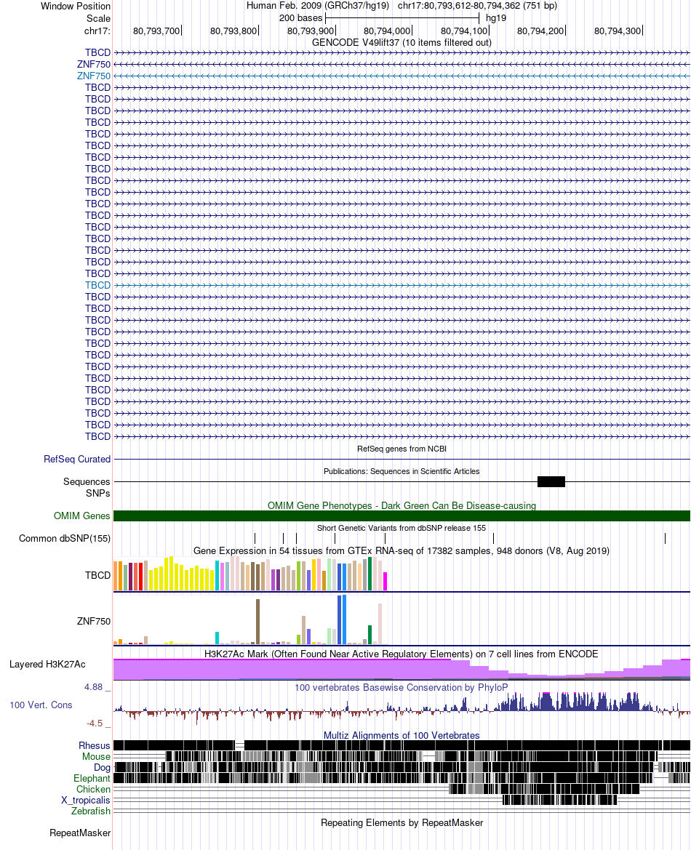This screenshot has width=691, height=850.
Task: Click Multiz Alignments of 100 Vertebrates title
Action: [x=402, y=736]
